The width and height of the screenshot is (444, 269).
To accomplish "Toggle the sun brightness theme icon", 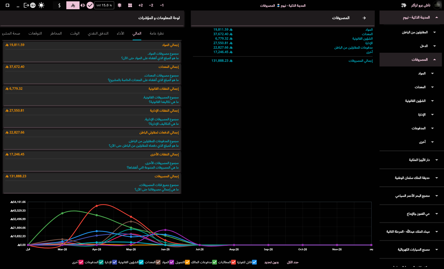I will click(x=41, y=5).
